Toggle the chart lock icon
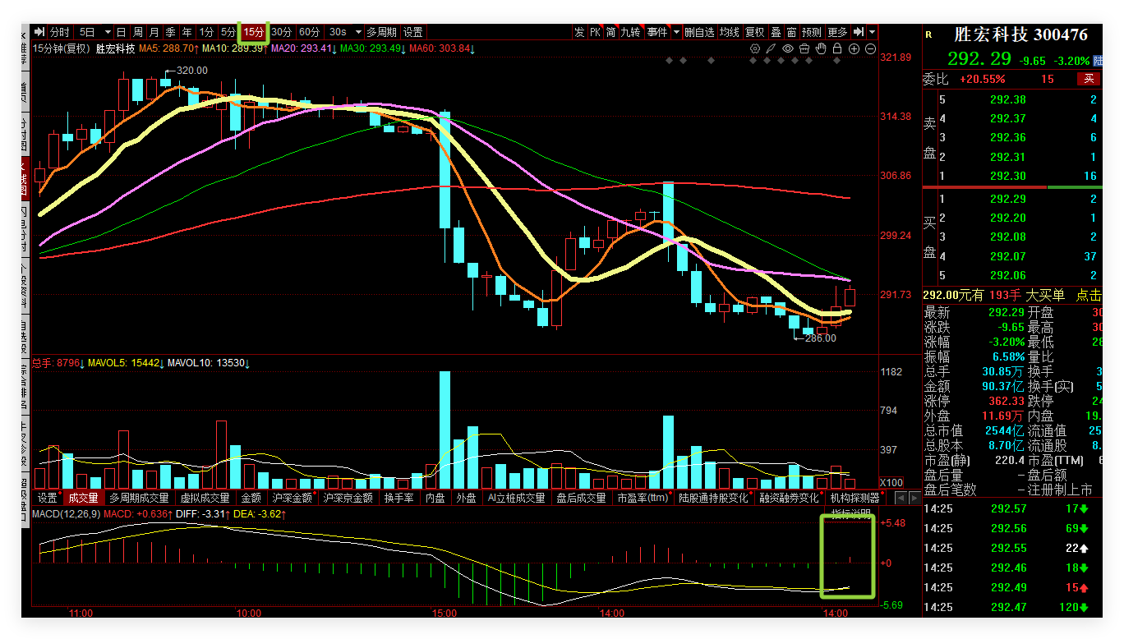The height and width of the screenshot is (639, 1124). pyautogui.click(x=837, y=48)
